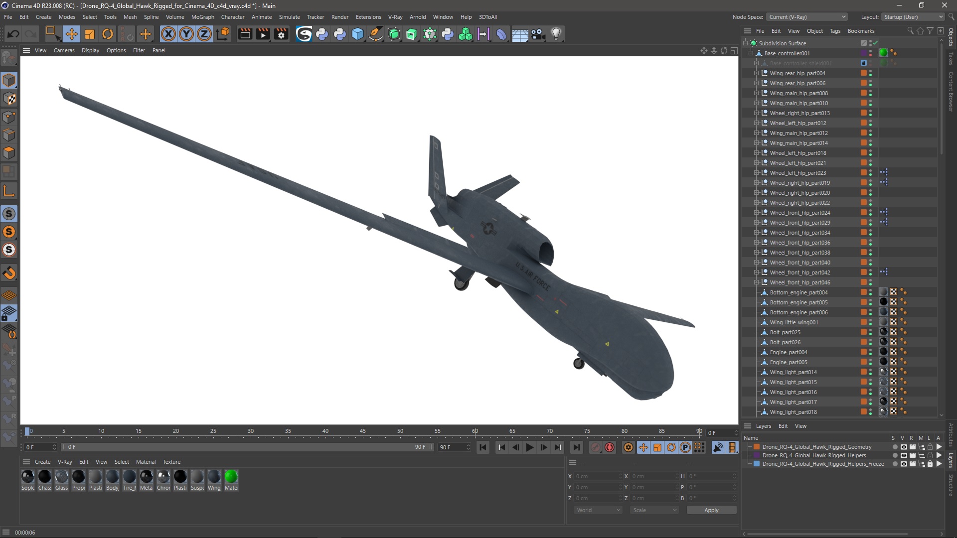957x538 pixels.
Task: Click the MoGraph Cloner green icon
Action: (466, 34)
